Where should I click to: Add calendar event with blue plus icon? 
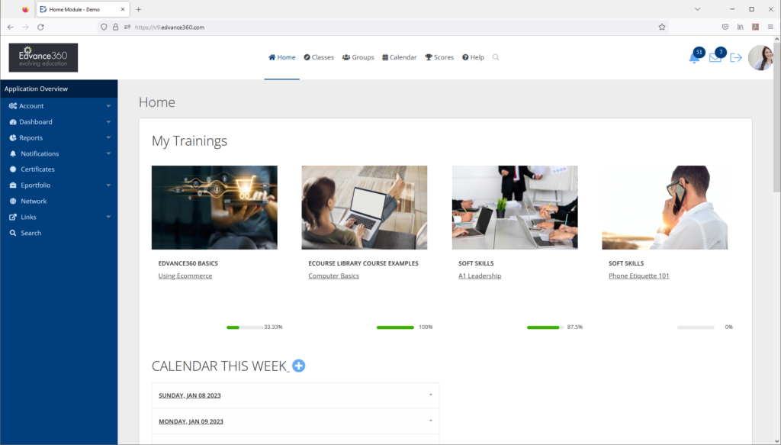[298, 366]
